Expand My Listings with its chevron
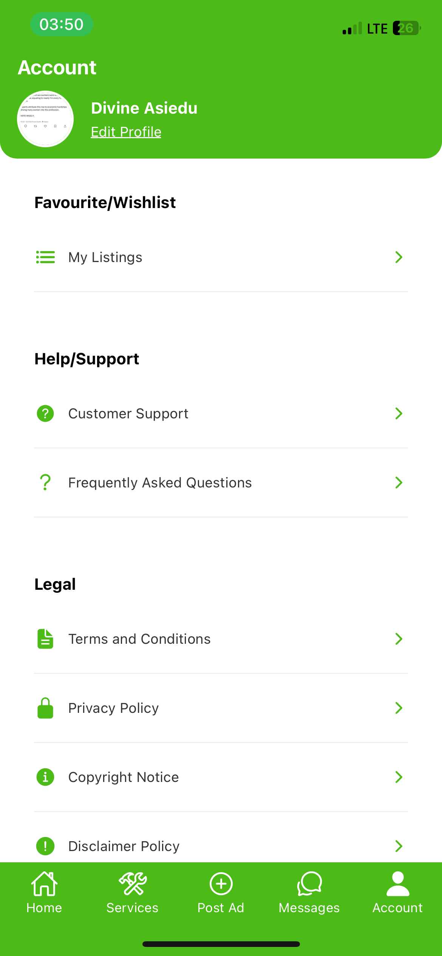Image resolution: width=442 pixels, height=956 pixels. pos(399,257)
